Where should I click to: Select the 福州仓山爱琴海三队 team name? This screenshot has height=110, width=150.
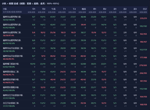[12, 32]
